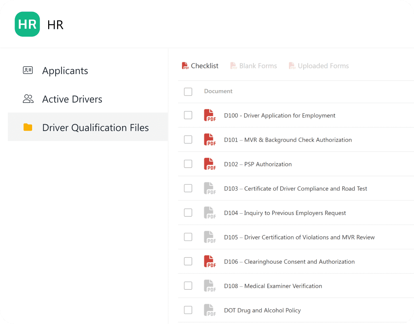This screenshot has width=414, height=324.
Task: Click the Document column header
Action: [218, 91]
